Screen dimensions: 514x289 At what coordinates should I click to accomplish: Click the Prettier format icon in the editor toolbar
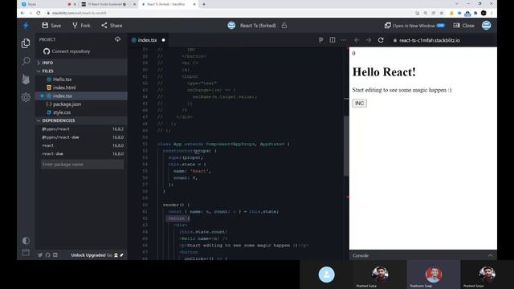320,40
